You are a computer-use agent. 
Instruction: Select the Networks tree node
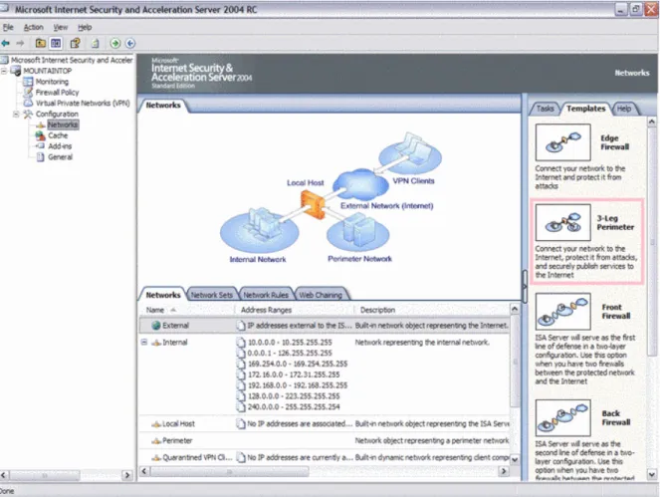pos(63,124)
